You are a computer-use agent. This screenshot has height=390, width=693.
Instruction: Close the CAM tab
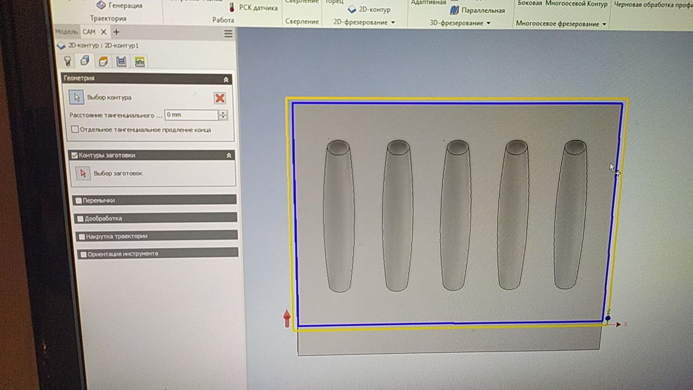tap(103, 32)
